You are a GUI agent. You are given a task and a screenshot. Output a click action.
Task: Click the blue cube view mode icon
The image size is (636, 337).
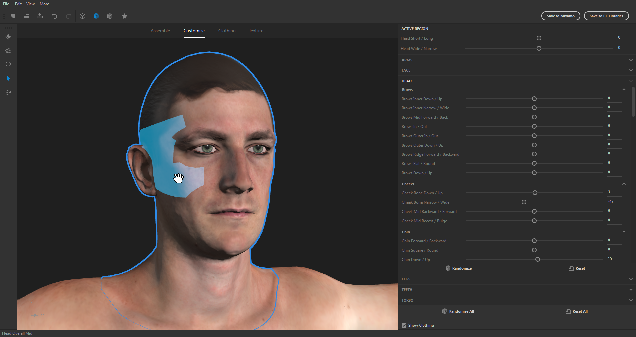point(96,16)
